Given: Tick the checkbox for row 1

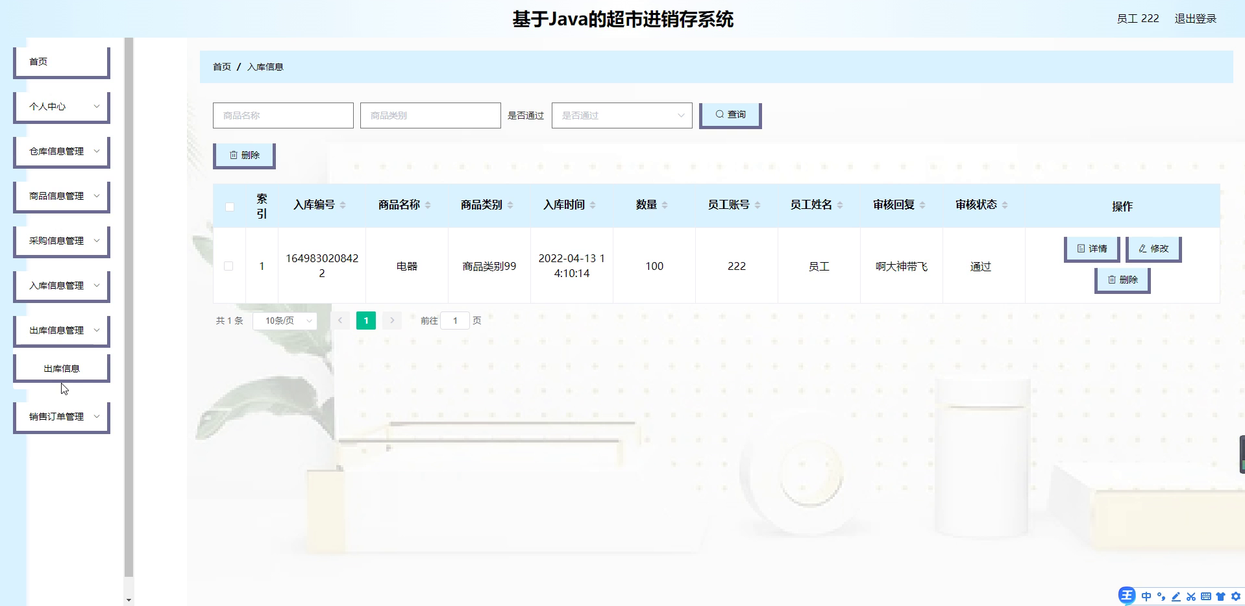Looking at the screenshot, I should 228,266.
